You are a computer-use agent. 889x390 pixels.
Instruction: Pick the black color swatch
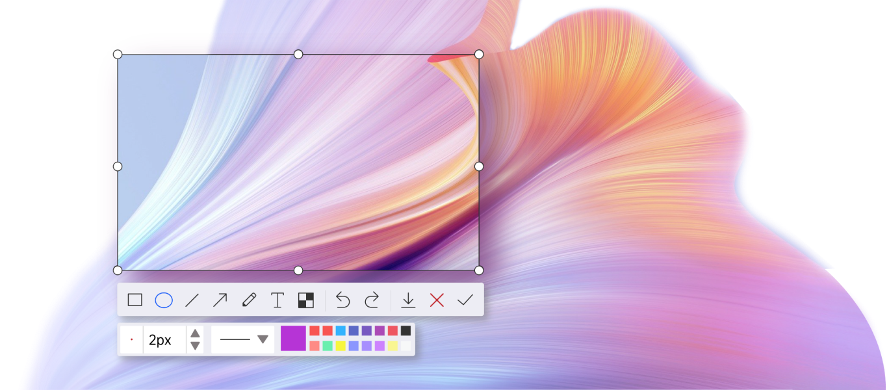tap(406, 331)
